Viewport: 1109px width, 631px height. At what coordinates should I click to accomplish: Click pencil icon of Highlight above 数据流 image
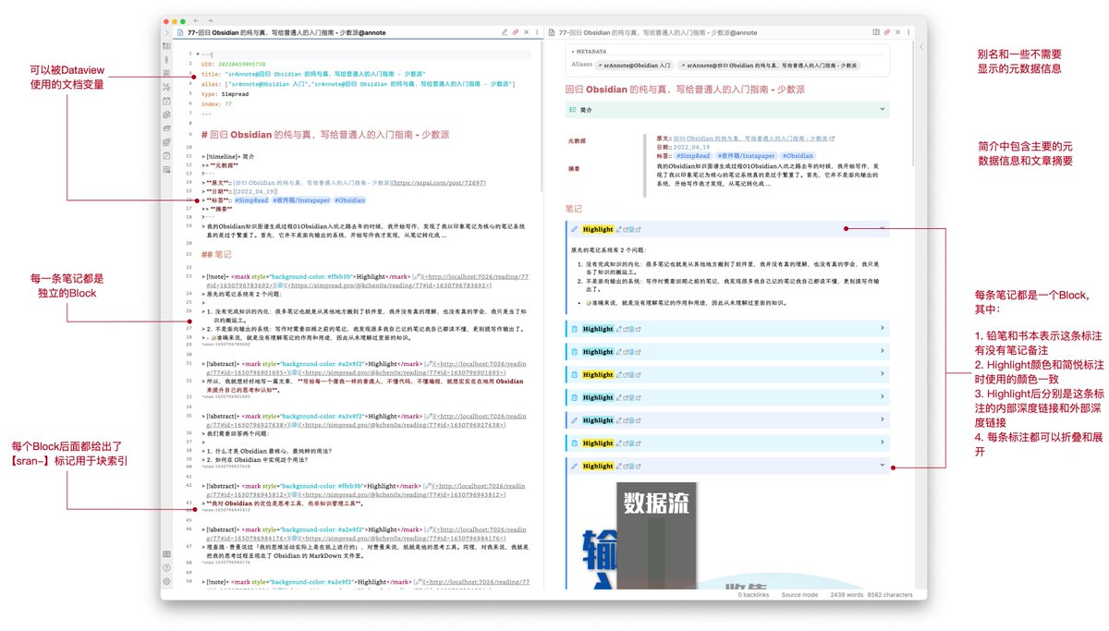[x=574, y=466]
